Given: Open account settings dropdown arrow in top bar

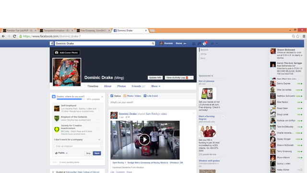Looking at the screenshot, I should [x=217, y=44].
